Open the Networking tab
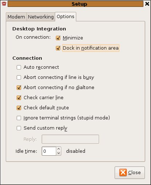This screenshot has height=185, width=151. [41, 17]
